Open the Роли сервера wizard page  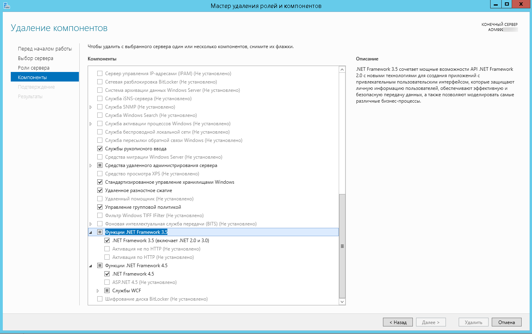33,68
